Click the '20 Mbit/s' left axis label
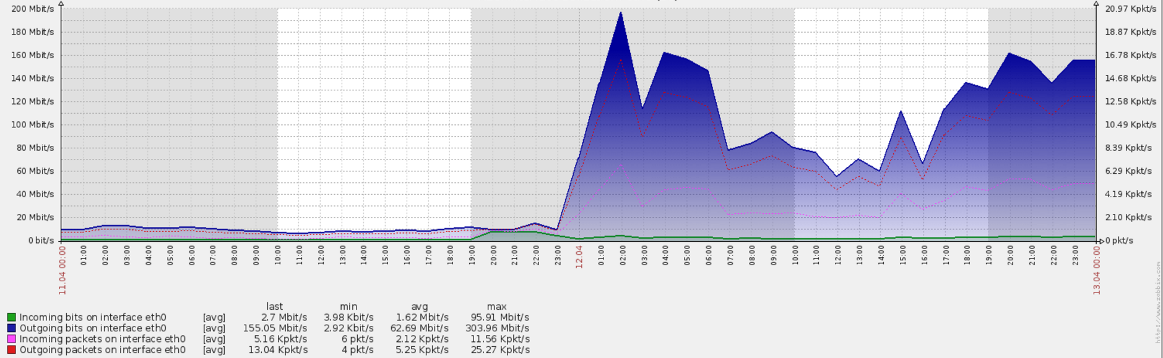This screenshot has height=358, width=1163. (x=35, y=218)
